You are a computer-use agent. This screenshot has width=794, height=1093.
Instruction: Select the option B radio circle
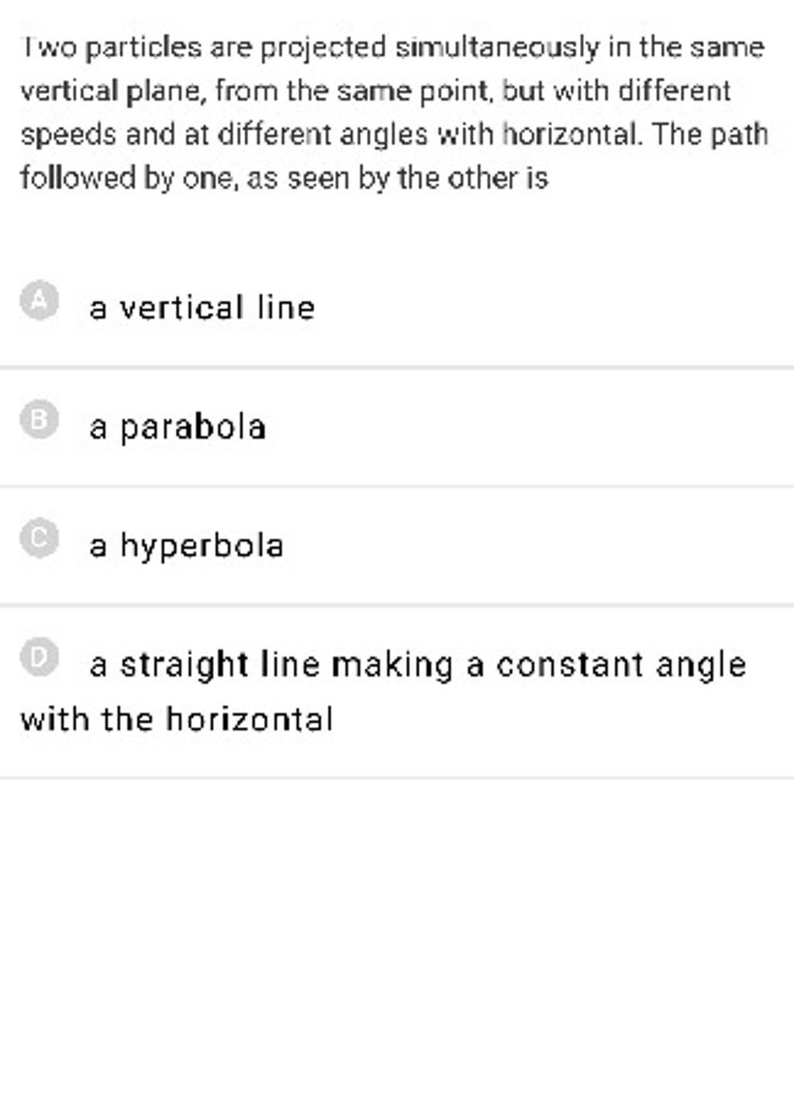pyautogui.click(x=40, y=420)
